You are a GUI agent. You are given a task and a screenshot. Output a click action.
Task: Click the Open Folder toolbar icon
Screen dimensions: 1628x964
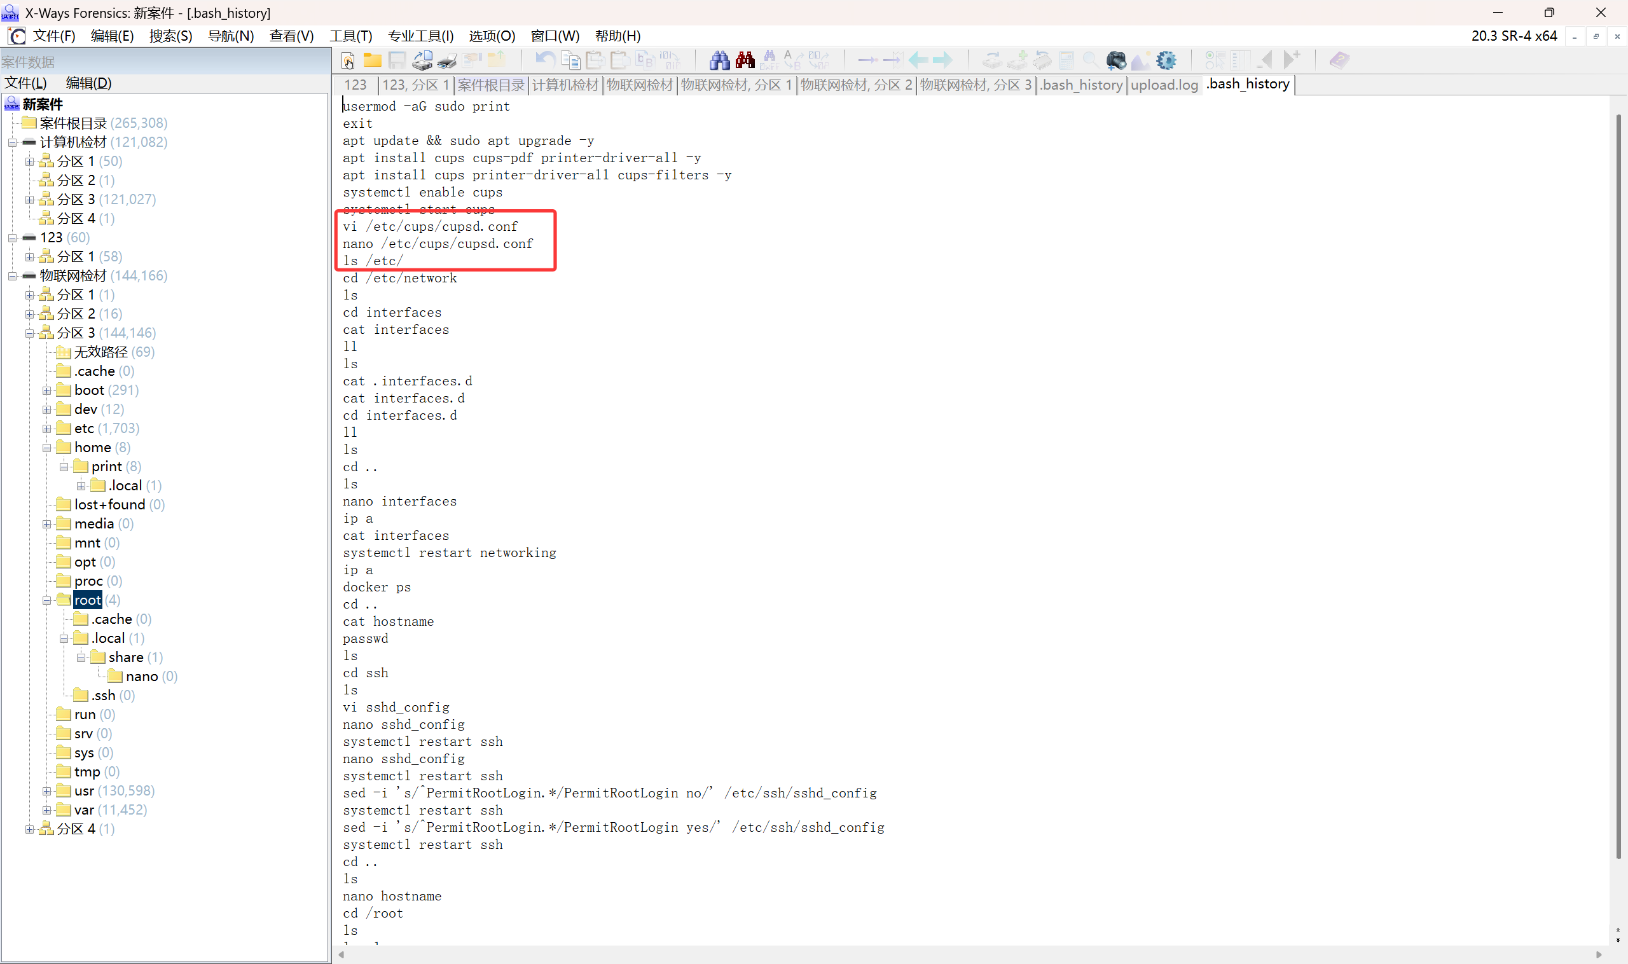(x=372, y=60)
